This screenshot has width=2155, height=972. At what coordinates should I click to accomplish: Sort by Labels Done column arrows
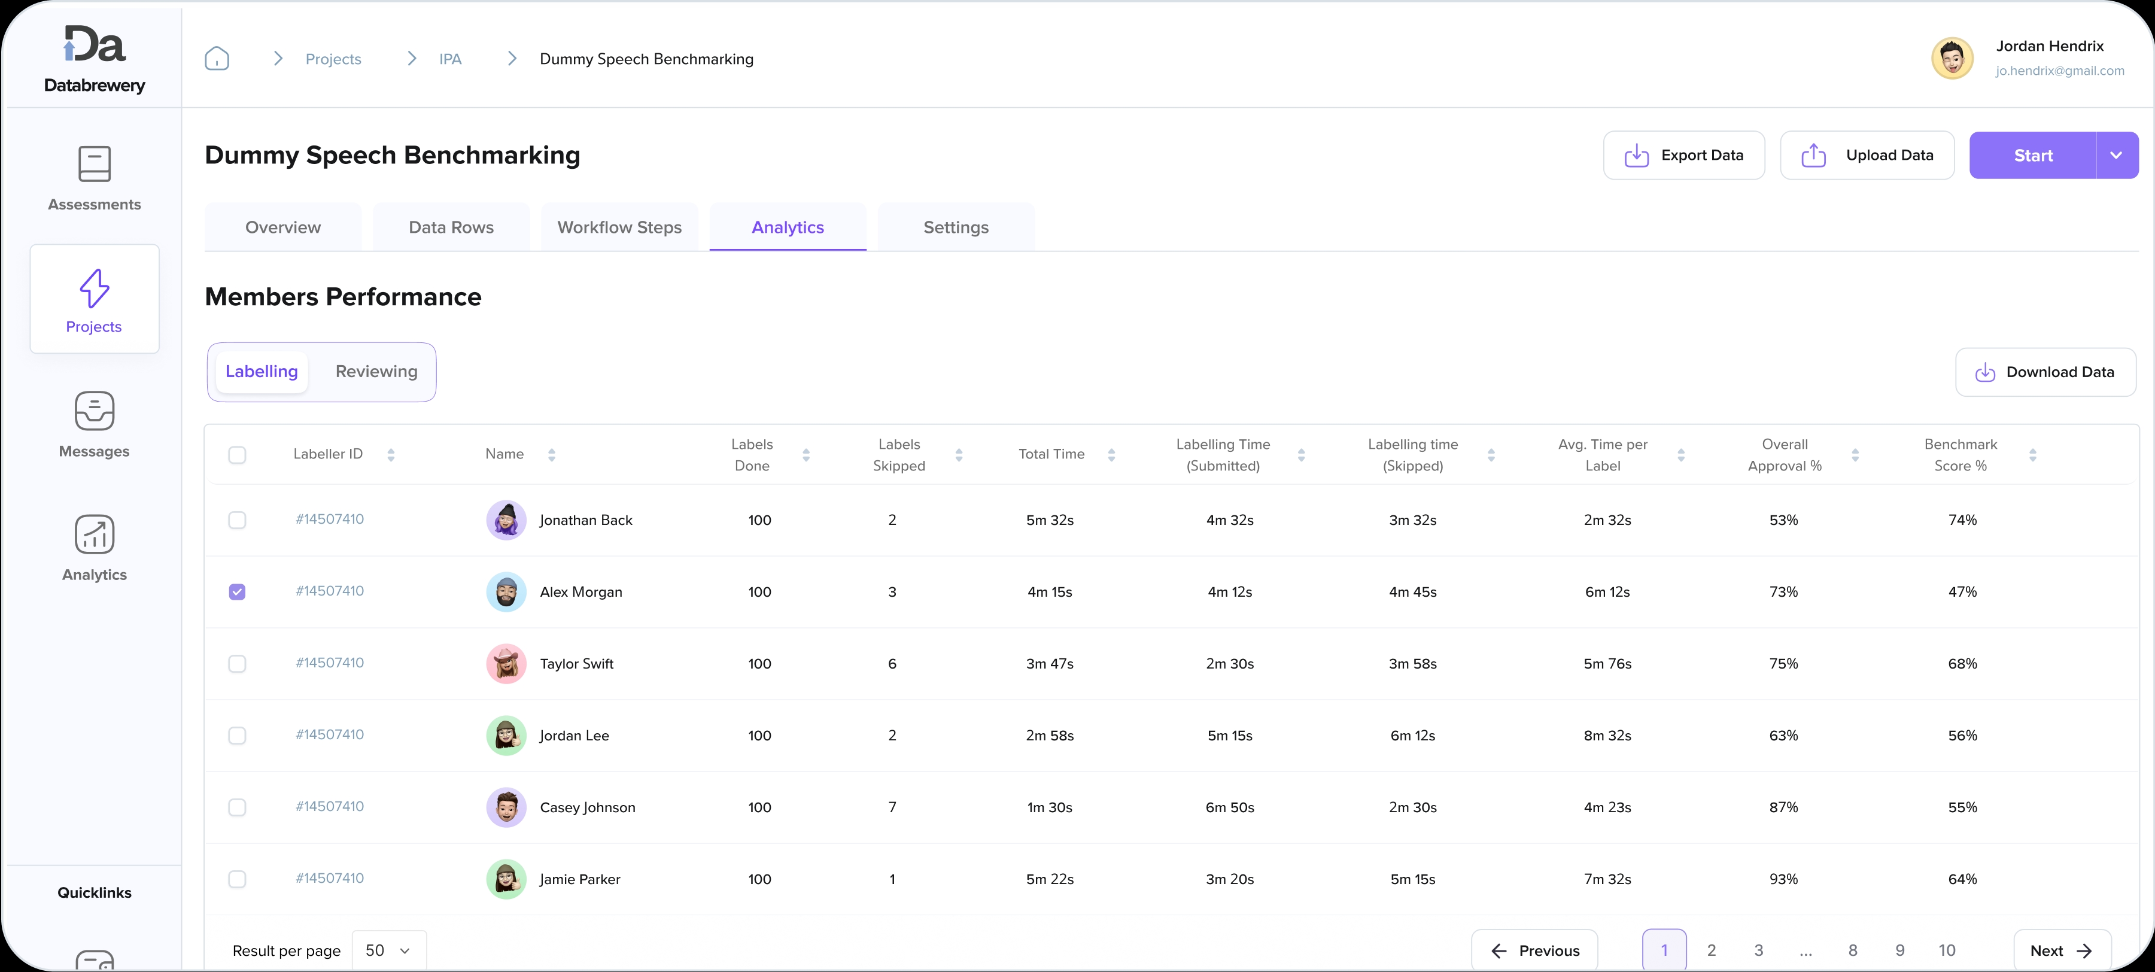coord(806,455)
